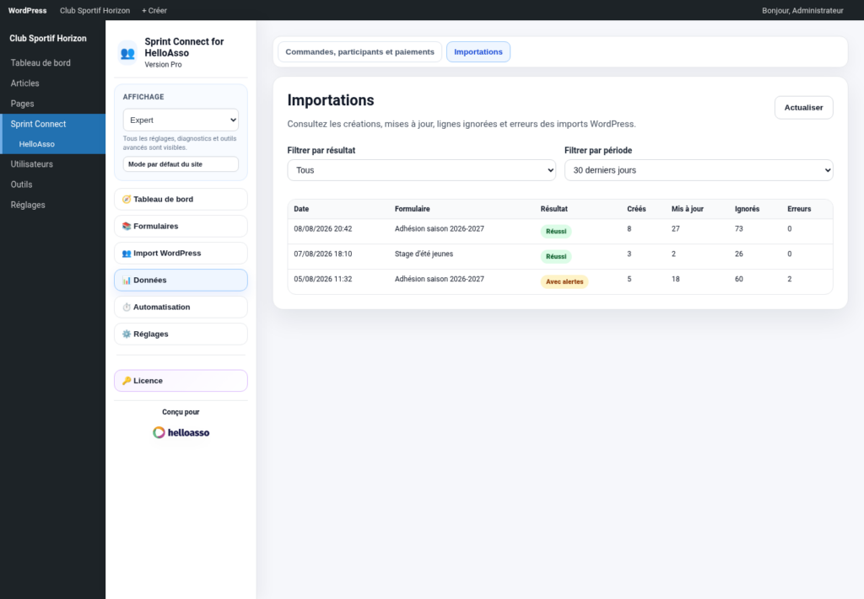The image size is (864, 599).
Task: Click the Ignorés value 26
Action: (x=739, y=254)
